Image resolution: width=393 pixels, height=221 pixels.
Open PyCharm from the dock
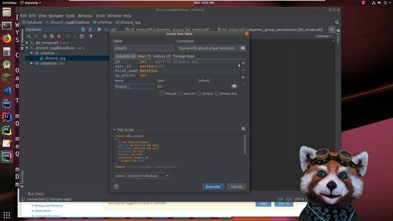[7, 130]
